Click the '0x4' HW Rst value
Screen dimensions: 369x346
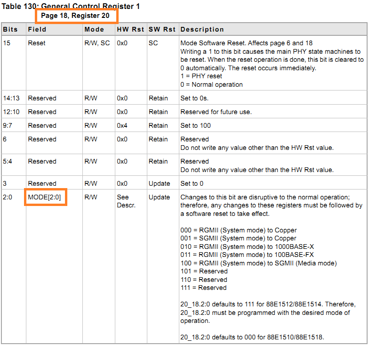coord(122,125)
